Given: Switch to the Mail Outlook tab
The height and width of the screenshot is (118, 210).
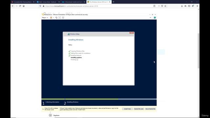Looking at the screenshot, I should (48, 2).
